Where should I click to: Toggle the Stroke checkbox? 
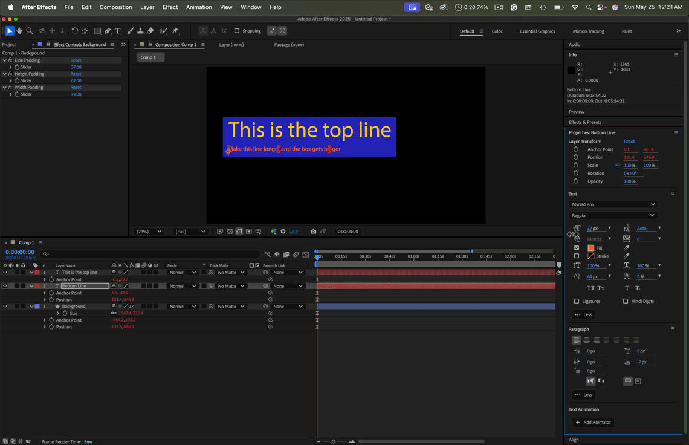pyautogui.click(x=577, y=256)
